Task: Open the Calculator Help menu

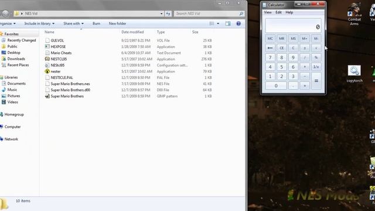Action: pyautogui.click(x=289, y=12)
